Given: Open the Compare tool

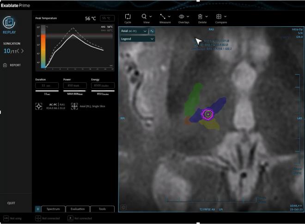Looking at the screenshot, I should click(x=219, y=17).
